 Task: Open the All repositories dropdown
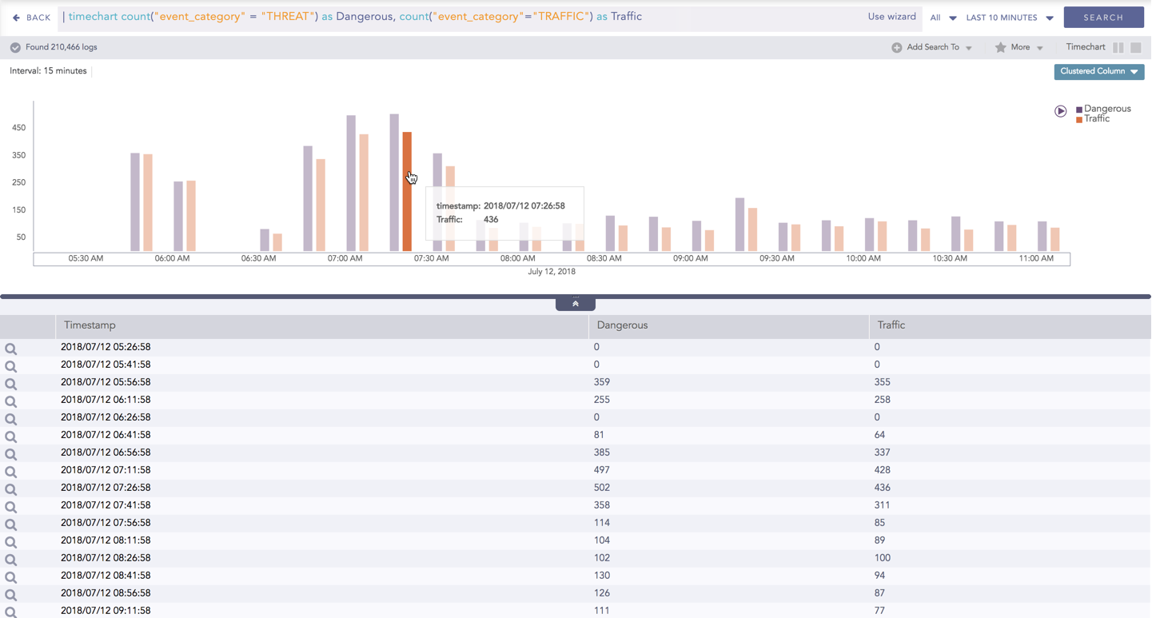943,18
